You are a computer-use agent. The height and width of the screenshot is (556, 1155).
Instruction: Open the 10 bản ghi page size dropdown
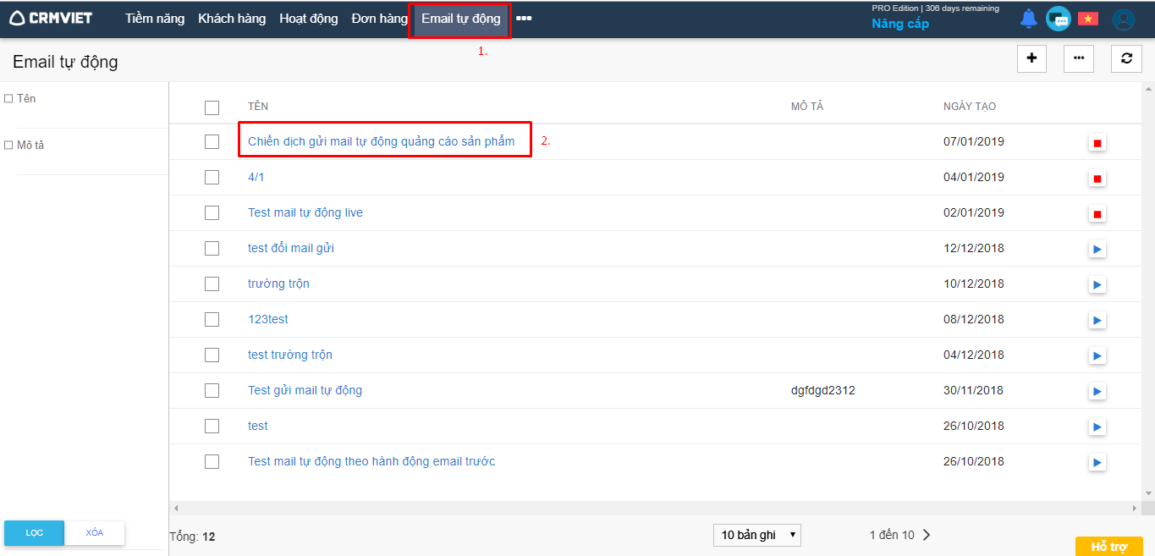pyautogui.click(x=756, y=535)
